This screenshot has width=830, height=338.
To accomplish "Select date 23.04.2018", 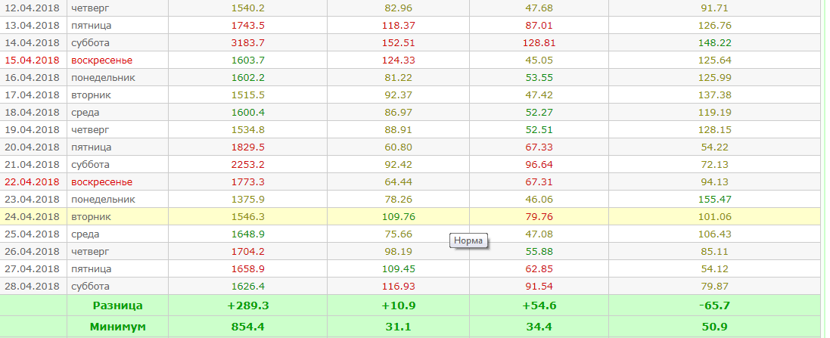I will coord(33,200).
